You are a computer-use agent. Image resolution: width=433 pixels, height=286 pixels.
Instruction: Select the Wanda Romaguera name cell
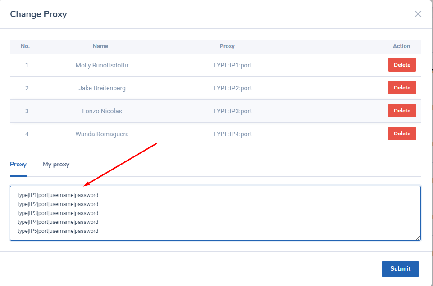102,134
